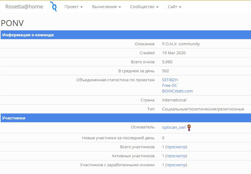Click the Основатель label
This screenshot has width=251, height=174.
(143, 127)
